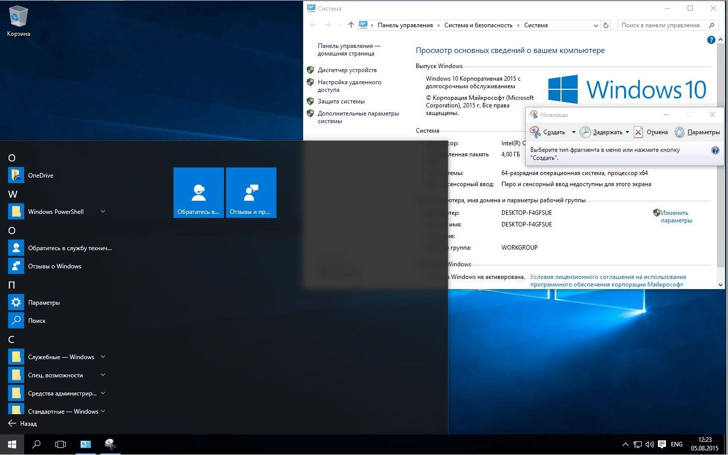Jump to the letter W header

pyautogui.click(x=13, y=194)
